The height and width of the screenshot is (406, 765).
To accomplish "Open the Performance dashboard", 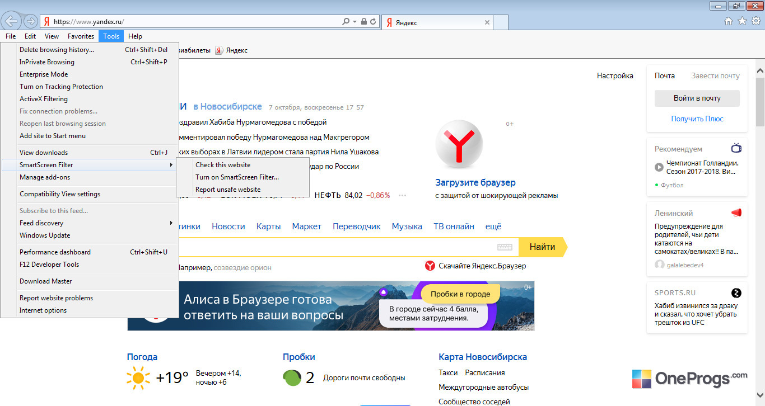I will [x=90, y=252].
